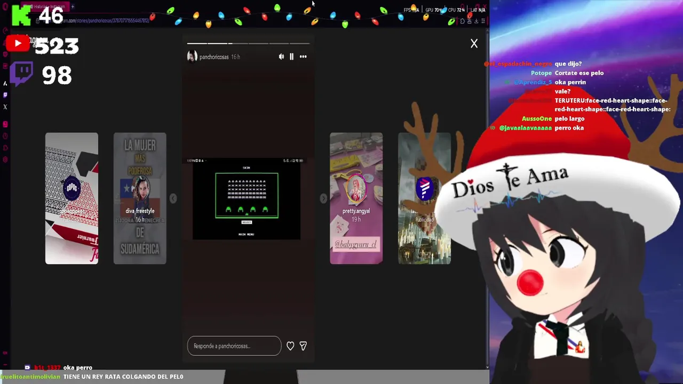
Task: Open the diva.freestyle story thumbnail
Action: coord(140,198)
